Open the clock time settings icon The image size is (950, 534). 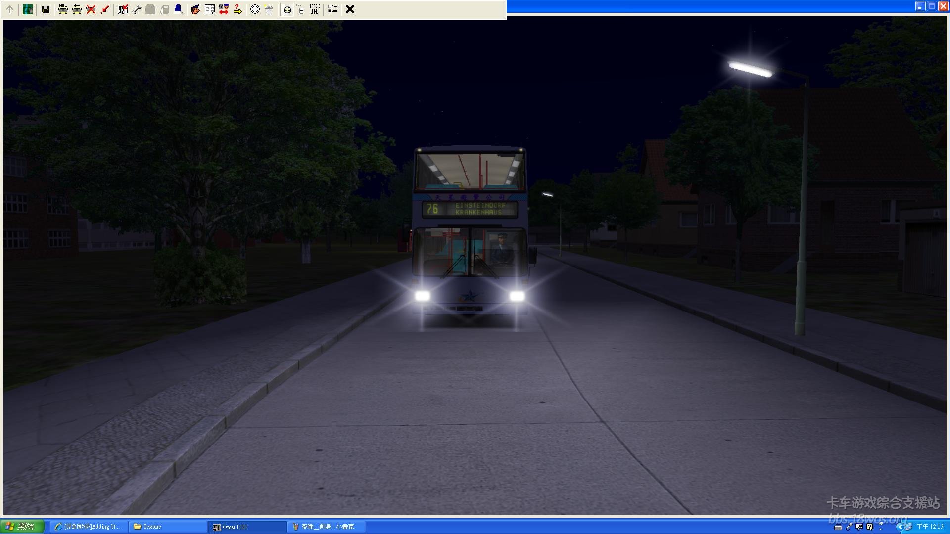[255, 9]
